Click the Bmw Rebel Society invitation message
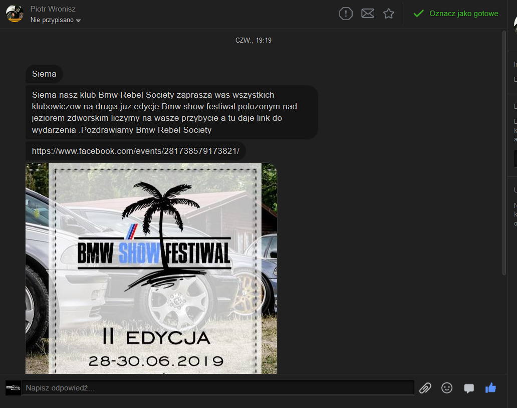 [171, 112]
